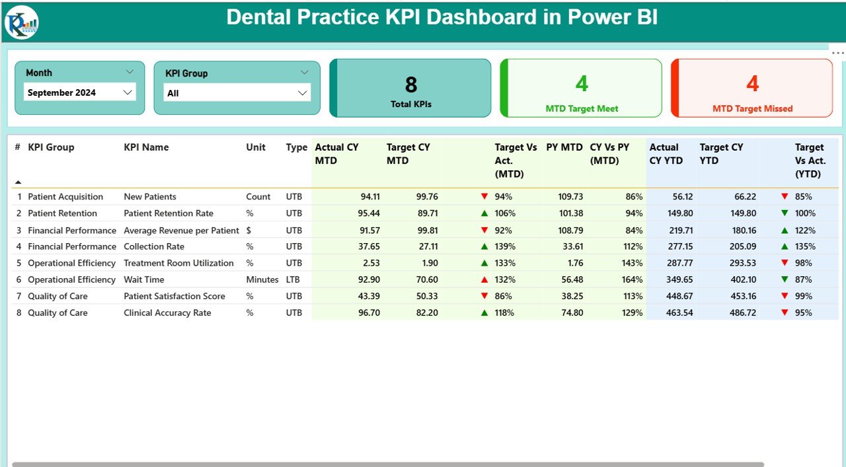Viewport: 846px width, 467px height.
Task: Select the Treatment Room Utilization row
Action: pyautogui.click(x=178, y=263)
